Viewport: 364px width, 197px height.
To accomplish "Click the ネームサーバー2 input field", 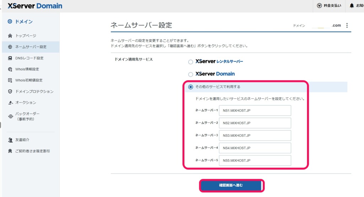I will [255, 123].
